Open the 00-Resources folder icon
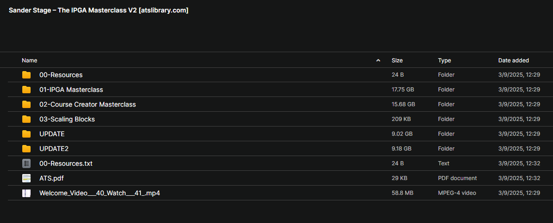The image size is (553, 223). tap(26, 75)
